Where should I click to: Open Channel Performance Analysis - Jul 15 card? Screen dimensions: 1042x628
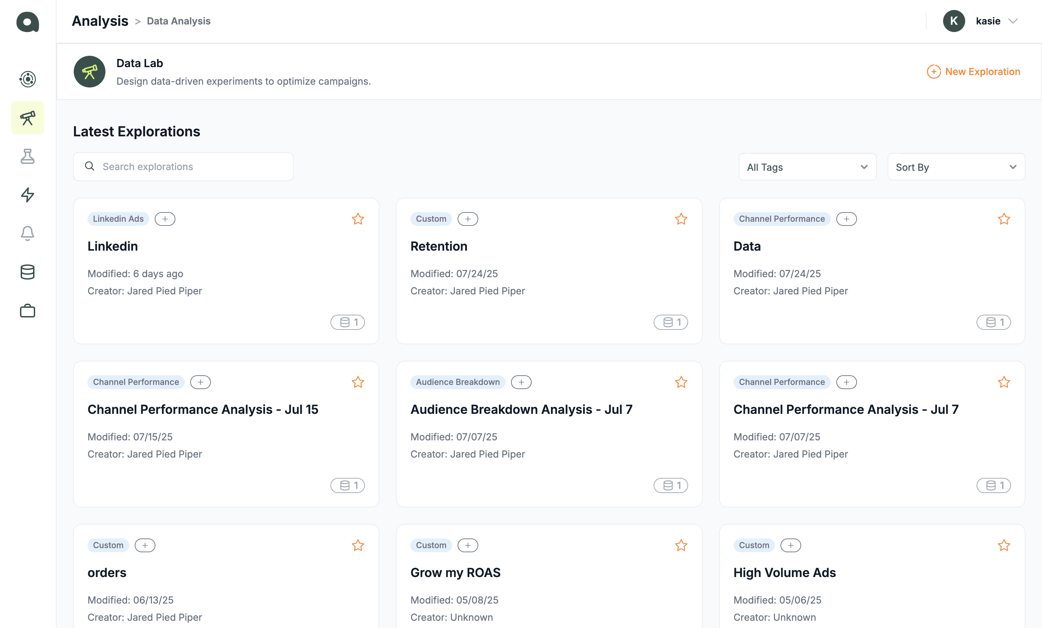pyautogui.click(x=203, y=409)
